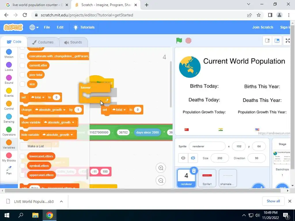
Task: Stop the project with red stop button
Action: [188, 41]
